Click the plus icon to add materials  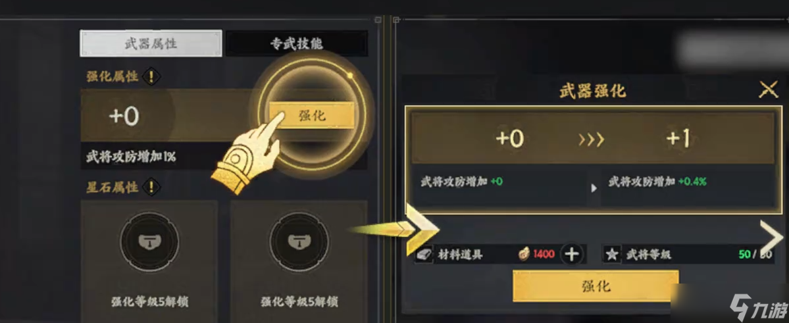pyautogui.click(x=571, y=255)
